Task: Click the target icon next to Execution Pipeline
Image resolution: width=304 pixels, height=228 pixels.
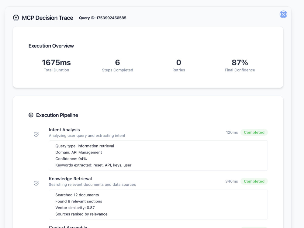Action: 31,115
